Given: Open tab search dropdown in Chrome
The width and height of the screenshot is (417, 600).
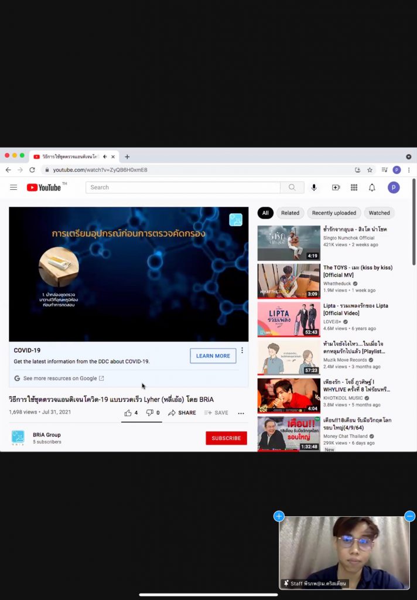Looking at the screenshot, I should pyautogui.click(x=409, y=156).
